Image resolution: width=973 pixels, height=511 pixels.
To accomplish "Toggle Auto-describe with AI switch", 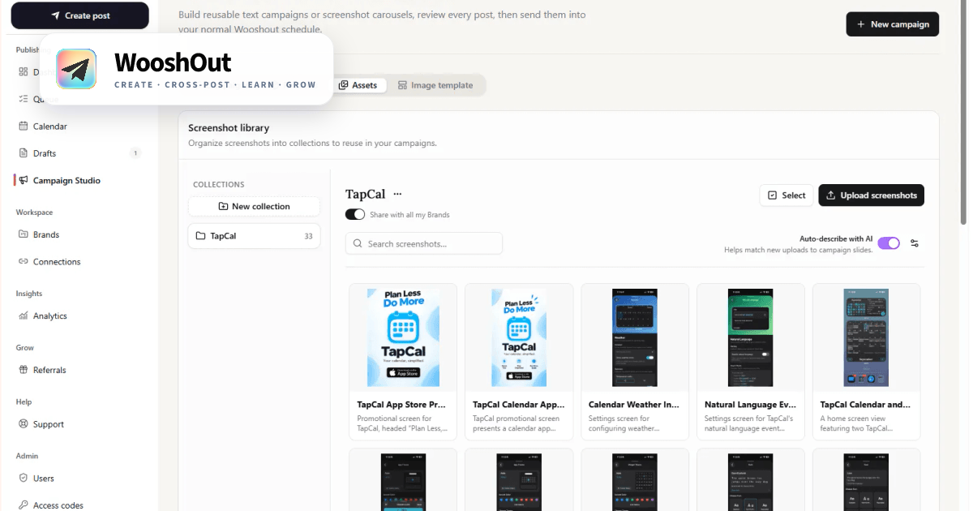I will click(x=889, y=243).
